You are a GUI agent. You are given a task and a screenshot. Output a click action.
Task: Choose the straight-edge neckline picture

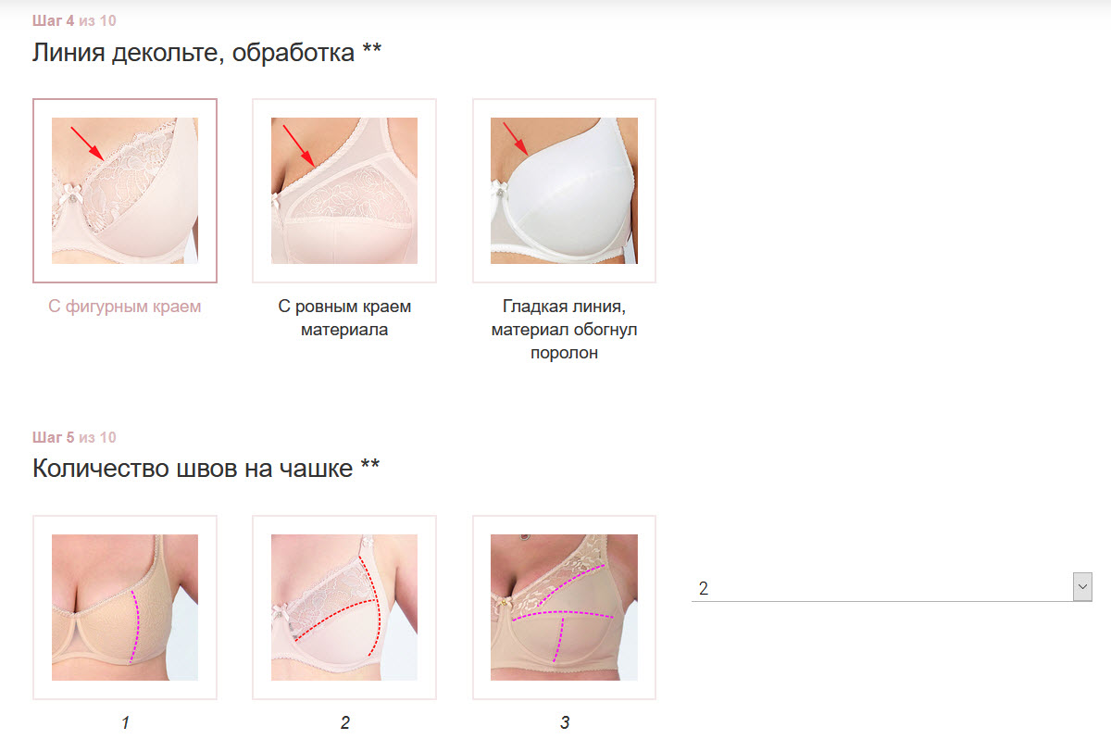[x=344, y=191]
